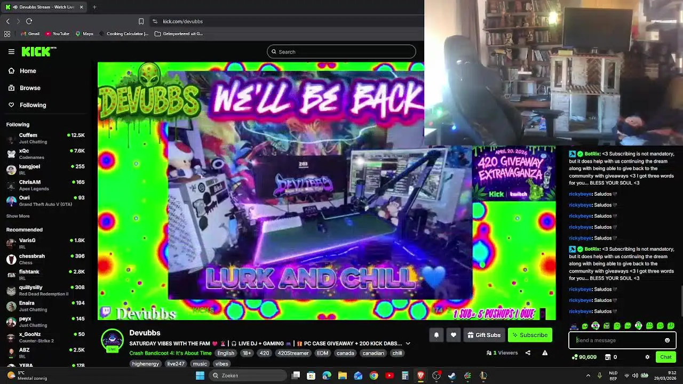
Task: Report the stream via warning icon
Action: point(545,353)
